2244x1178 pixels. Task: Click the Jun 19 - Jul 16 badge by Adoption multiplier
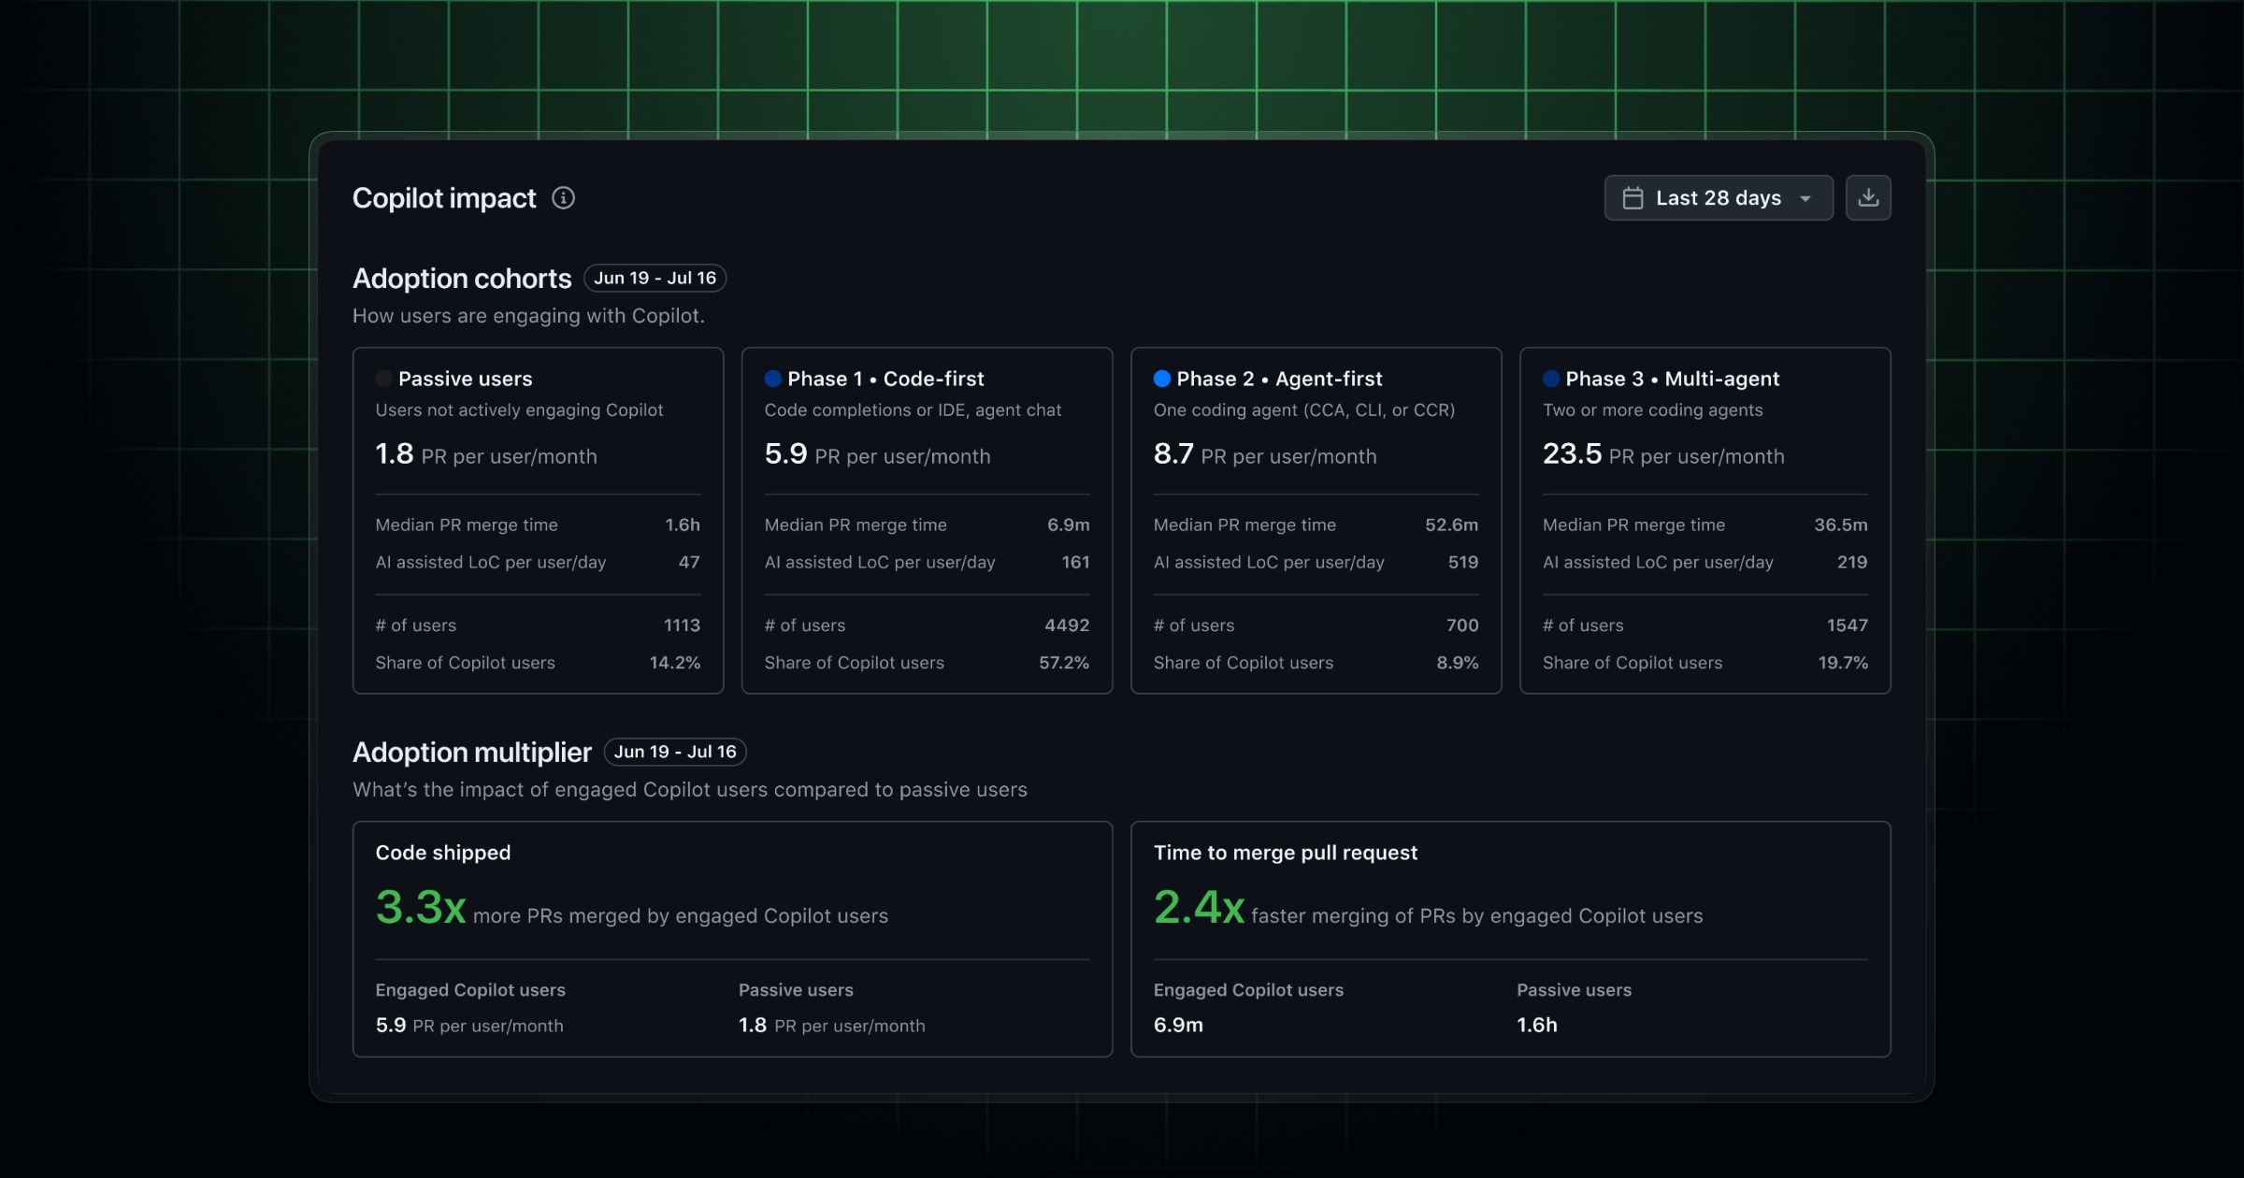[675, 752]
